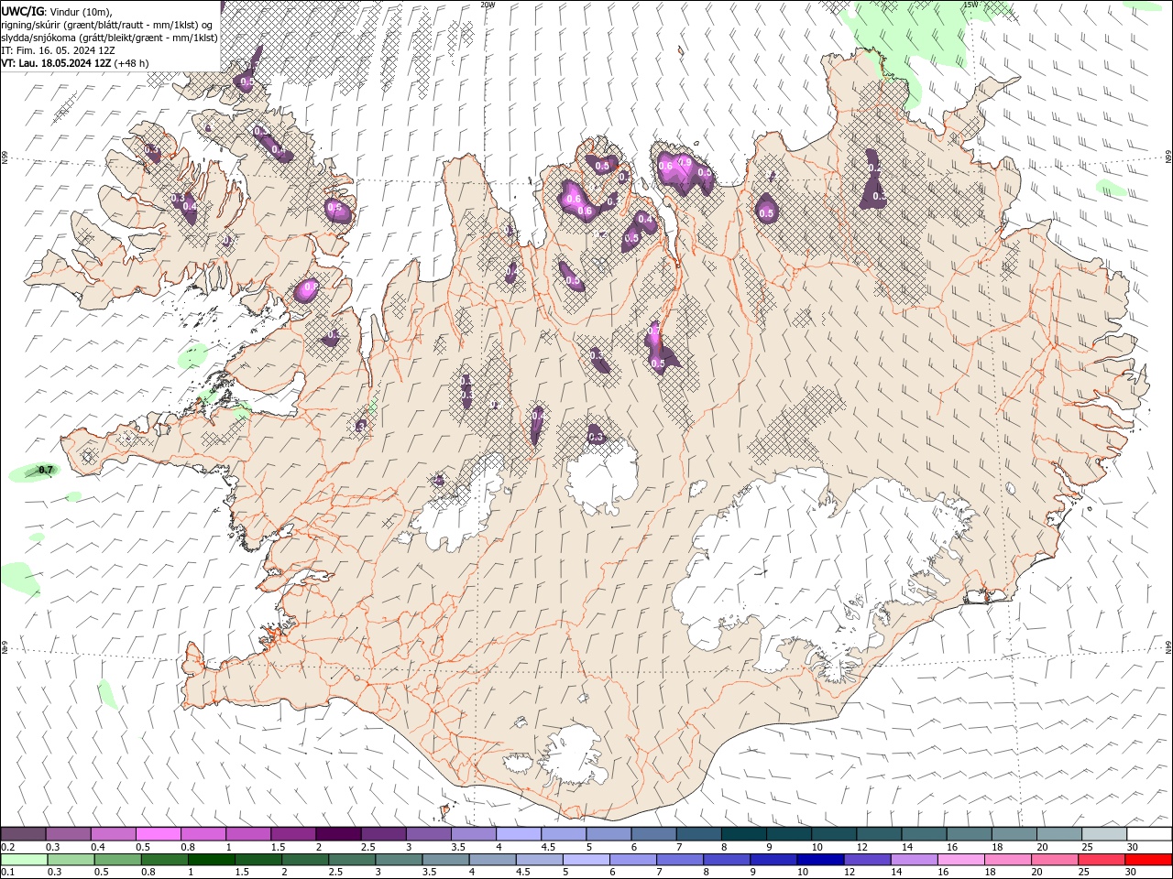Click the '64N' latitude label on right edge
The height and width of the screenshot is (879, 1173).
[x=1168, y=646]
